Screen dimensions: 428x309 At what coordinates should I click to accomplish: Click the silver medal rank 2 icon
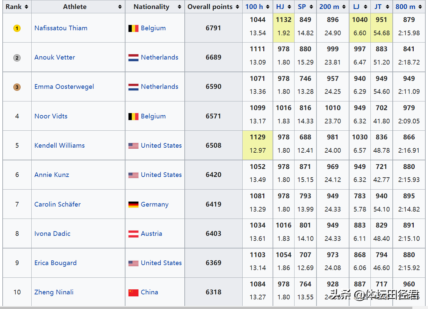coord(17,58)
